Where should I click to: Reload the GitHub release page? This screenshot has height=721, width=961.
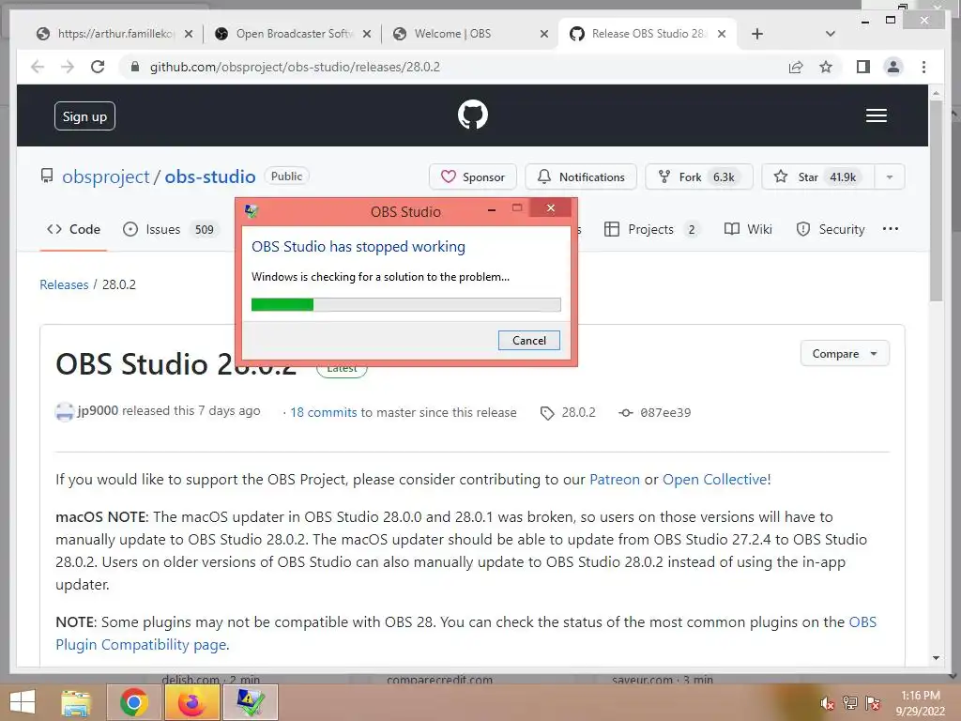point(98,67)
